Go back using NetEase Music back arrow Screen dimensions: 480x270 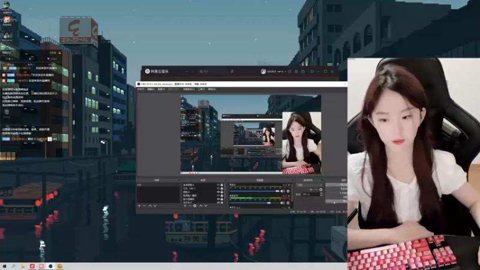coord(187,71)
